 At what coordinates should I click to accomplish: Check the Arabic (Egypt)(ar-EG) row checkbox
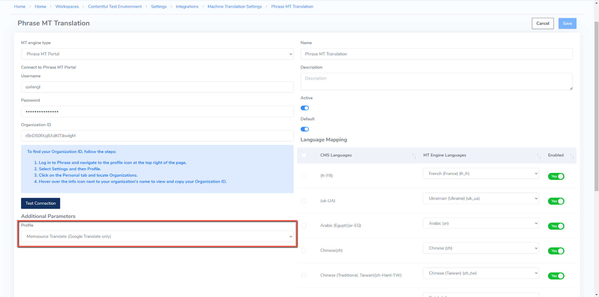coord(304,225)
